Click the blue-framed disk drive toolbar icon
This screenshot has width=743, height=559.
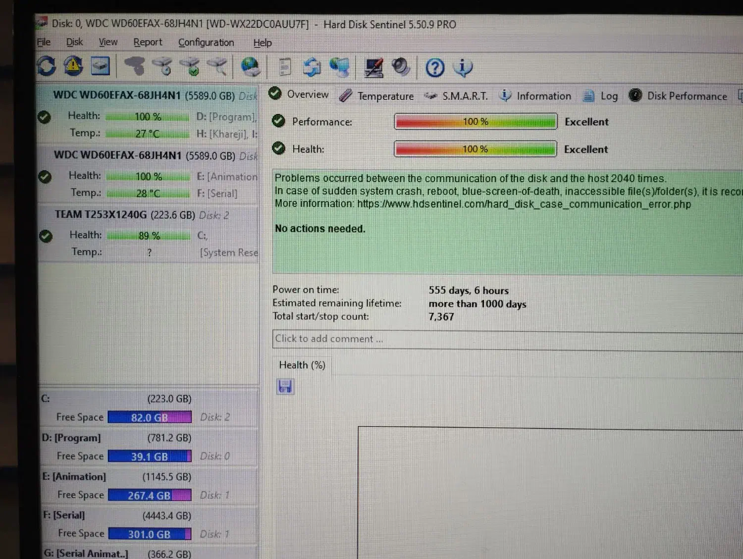pyautogui.click(x=100, y=66)
